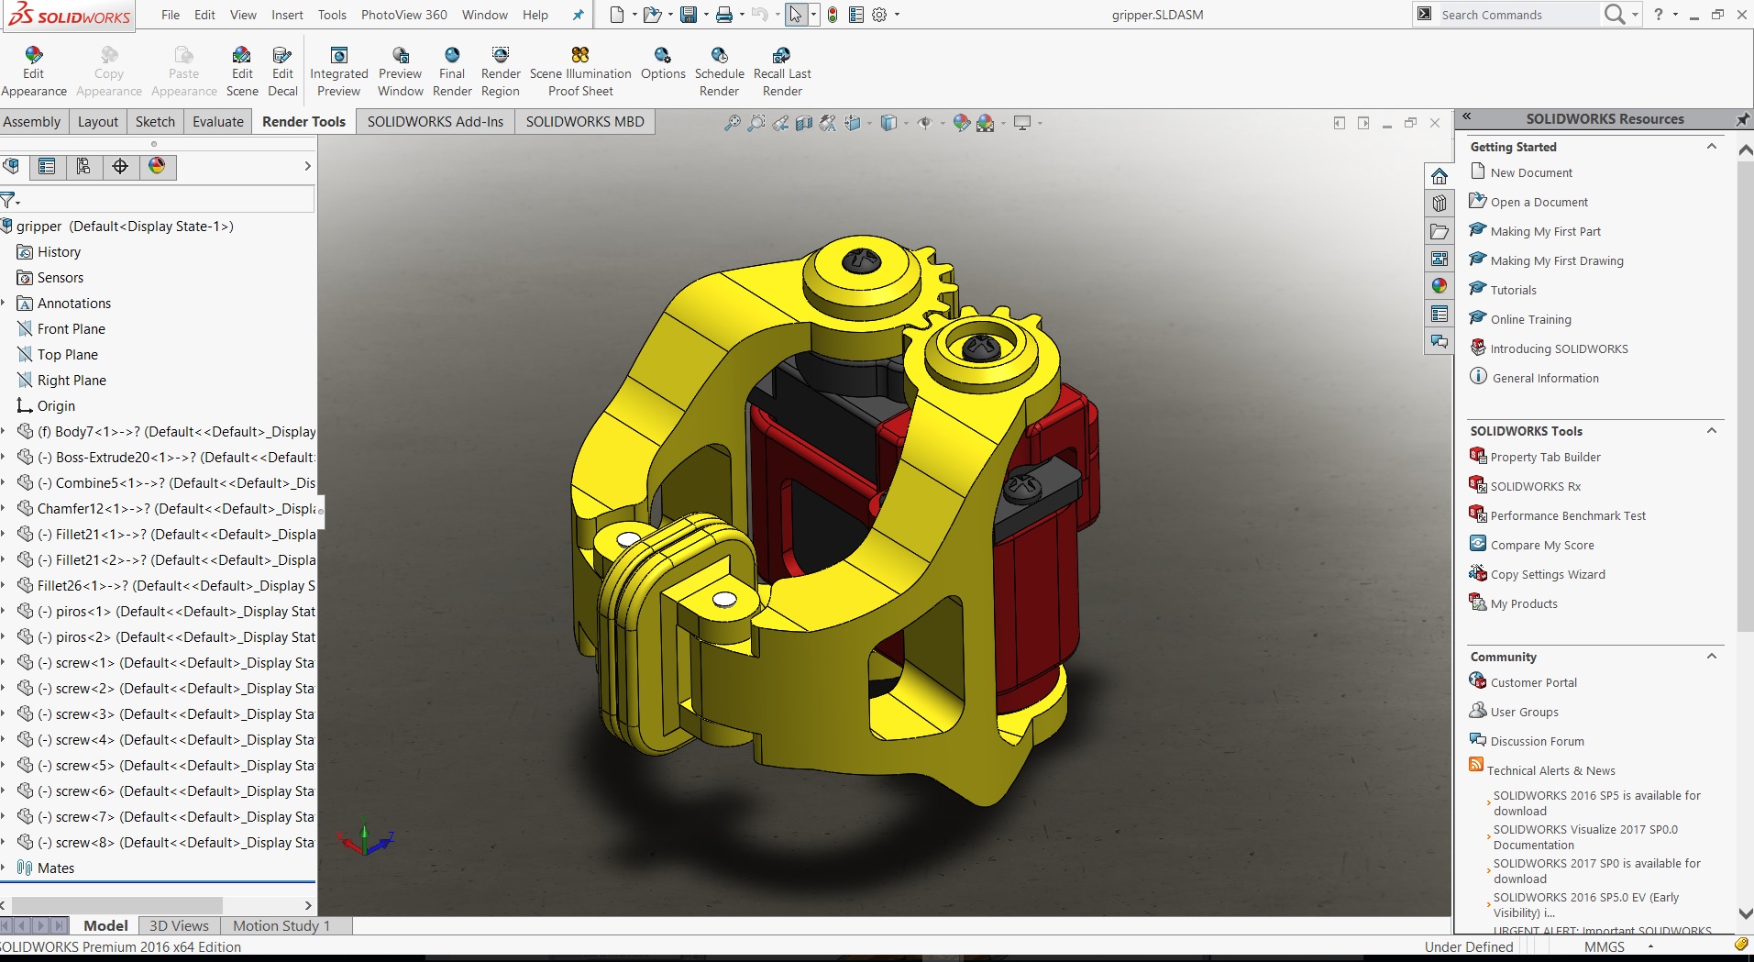Expand the Annotations folder
Viewport: 1754px width, 962px height.
tap(4, 303)
